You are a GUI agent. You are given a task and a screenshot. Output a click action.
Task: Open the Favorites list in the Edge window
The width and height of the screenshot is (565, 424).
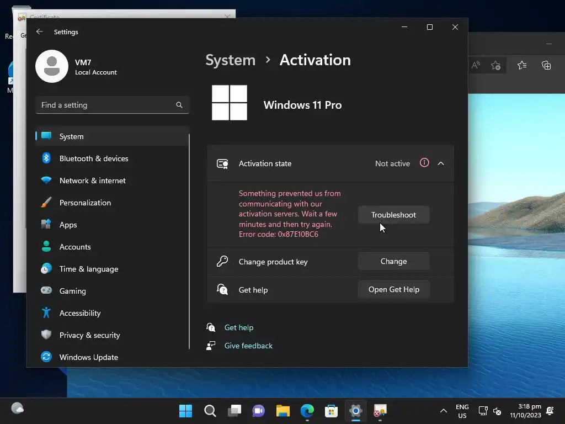click(522, 65)
